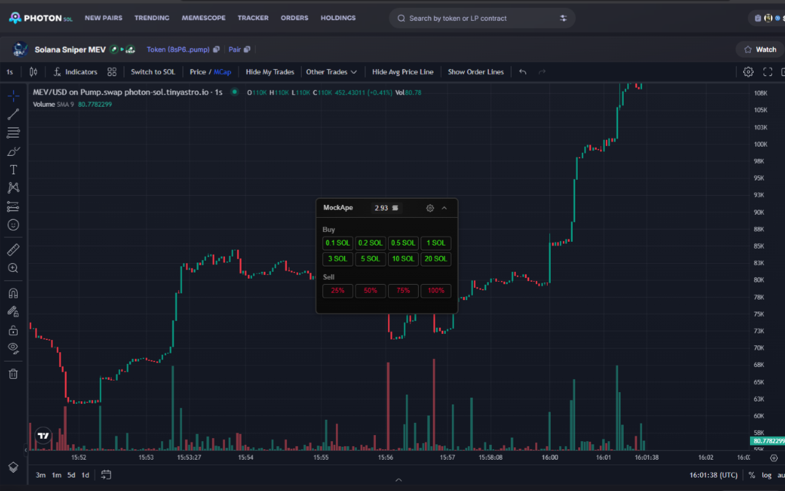Screen dimensions: 785x491
Task: Select the Text annotation tool
Action: [13, 169]
